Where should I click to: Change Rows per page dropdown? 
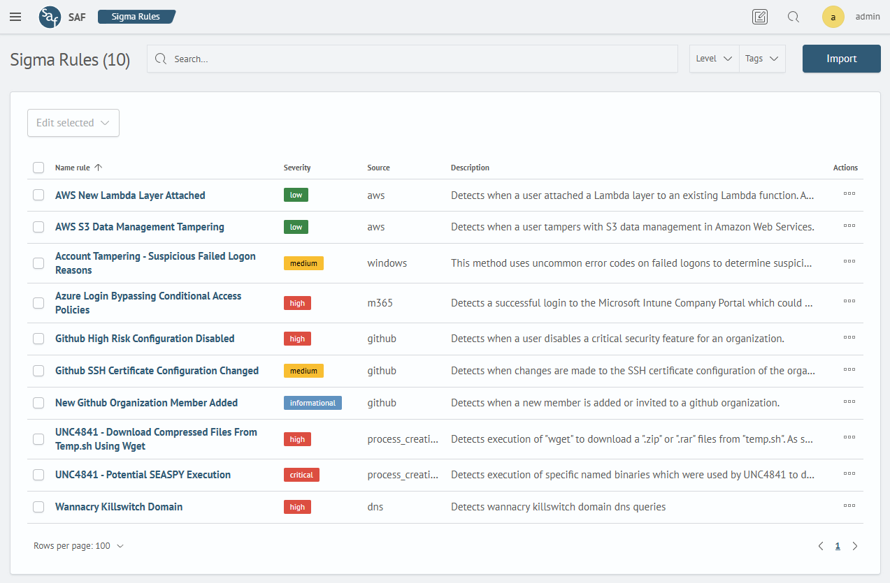[78, 546]
